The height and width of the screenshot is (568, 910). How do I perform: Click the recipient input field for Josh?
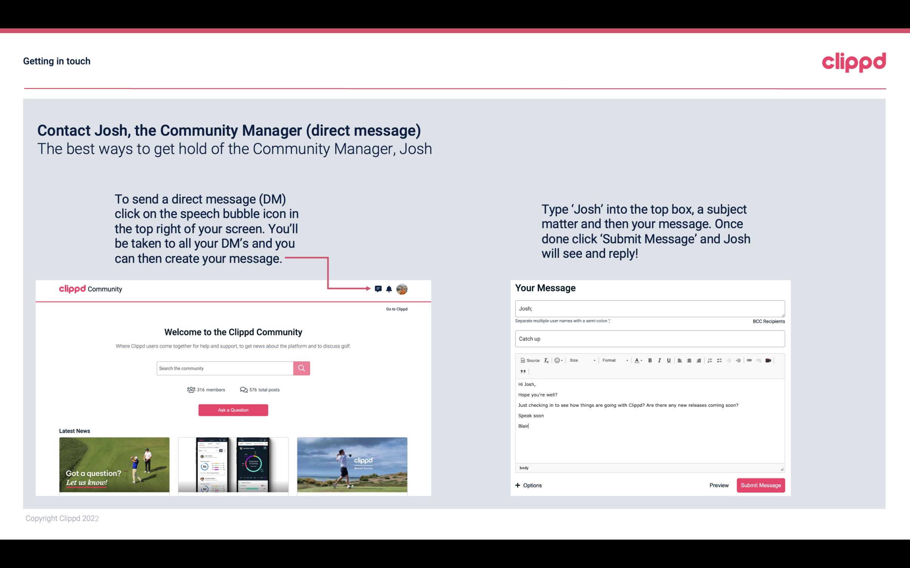[x=648, y=308]
